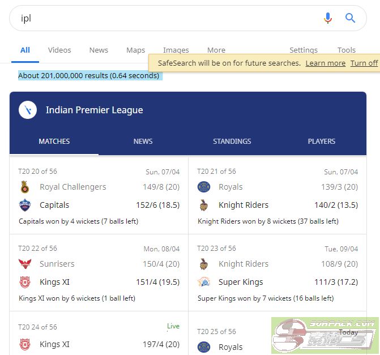
Task: Click the SafeSearch Learn more link
Action: [325, 63]
